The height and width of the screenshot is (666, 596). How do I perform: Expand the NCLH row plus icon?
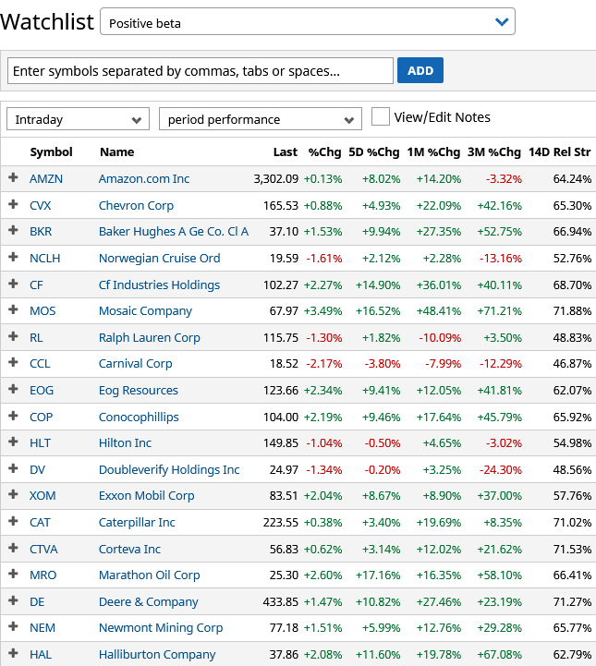pyautogui.click(x=13, y=257)
